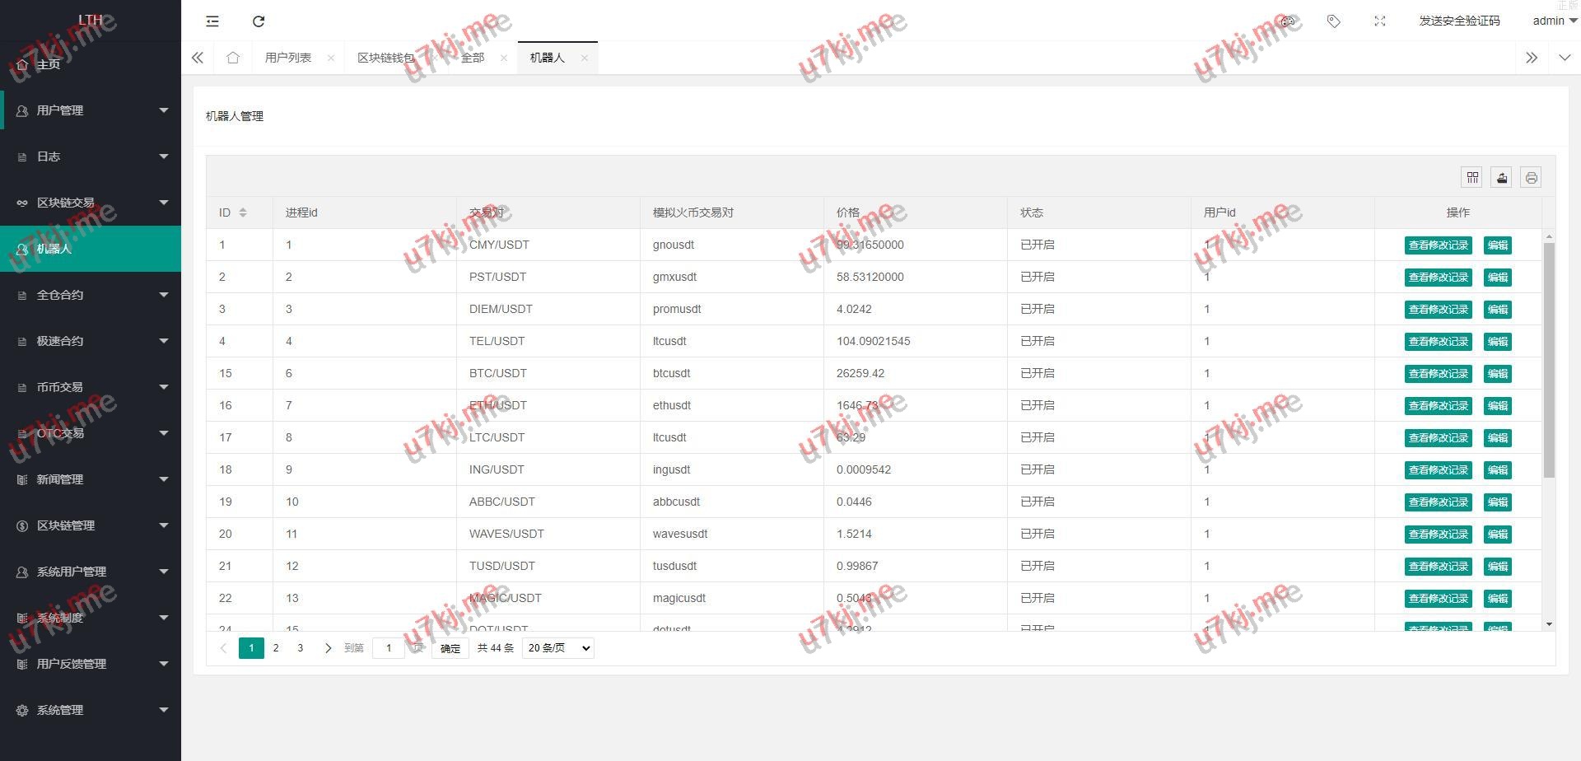Click the refresh icon in top bar
1581x761 pixels.
click(x=259, y=21)
